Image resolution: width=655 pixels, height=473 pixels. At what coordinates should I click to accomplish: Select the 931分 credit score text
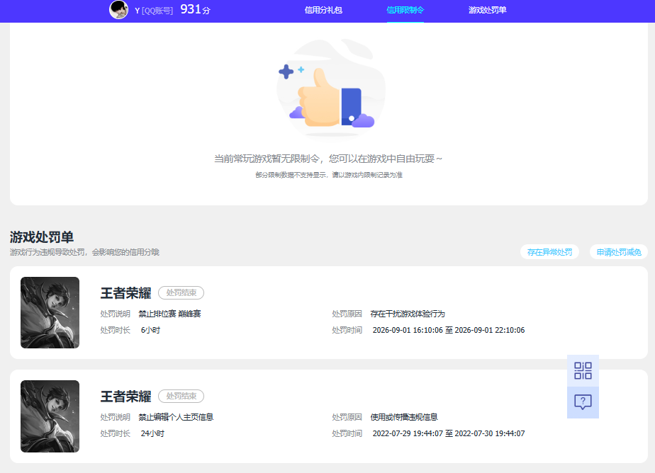click(195, 10)
